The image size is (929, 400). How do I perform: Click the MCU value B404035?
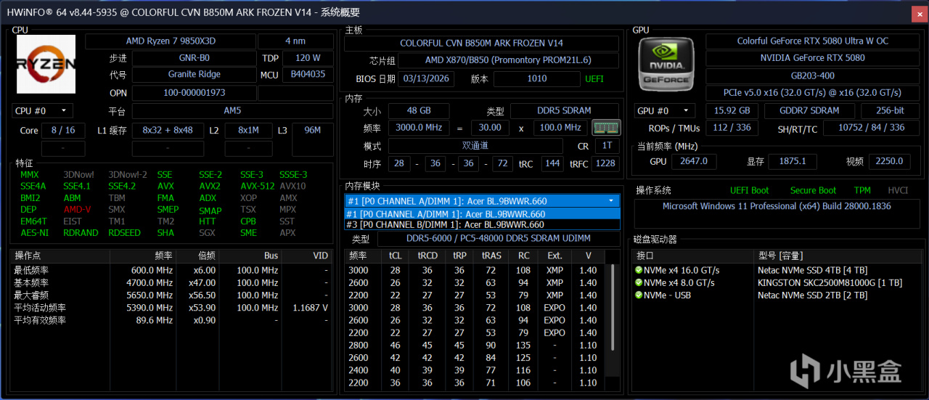308,74
